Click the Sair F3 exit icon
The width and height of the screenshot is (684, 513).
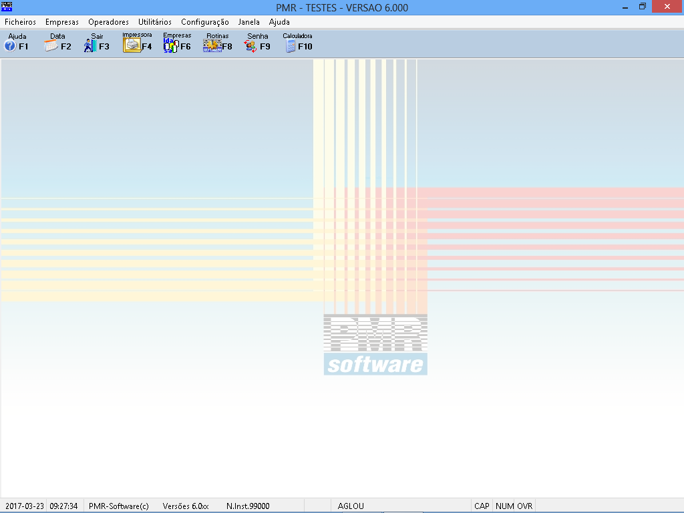[x=96, y=42]
